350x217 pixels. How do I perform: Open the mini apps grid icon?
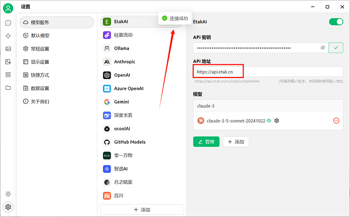(8, 75)
